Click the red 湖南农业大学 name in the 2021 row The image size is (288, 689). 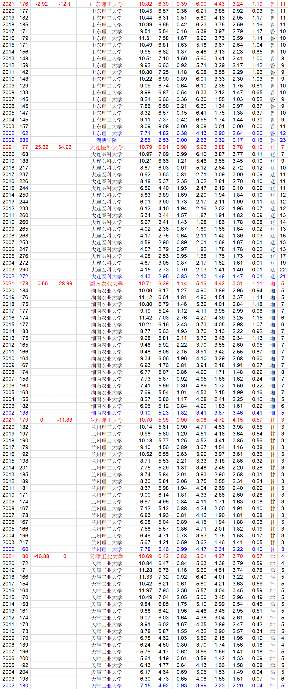pos(107,284)
